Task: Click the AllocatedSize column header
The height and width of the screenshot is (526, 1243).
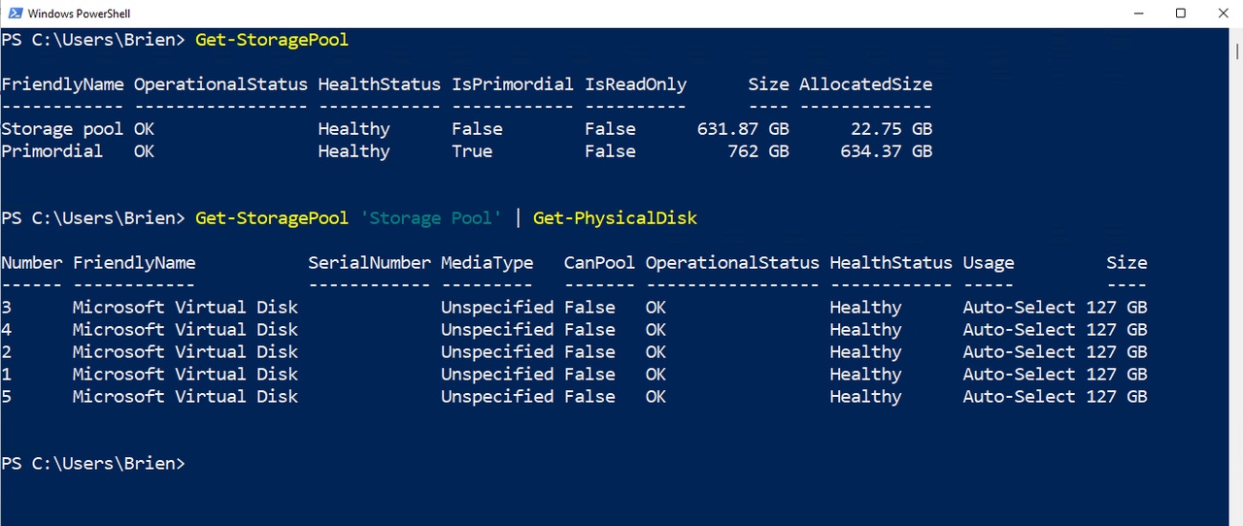Action: click(865, 84)
